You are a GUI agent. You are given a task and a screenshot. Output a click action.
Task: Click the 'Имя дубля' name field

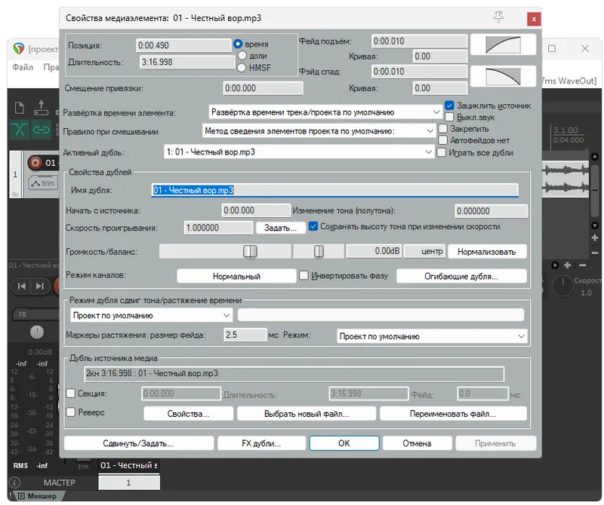tap(334, 191)
